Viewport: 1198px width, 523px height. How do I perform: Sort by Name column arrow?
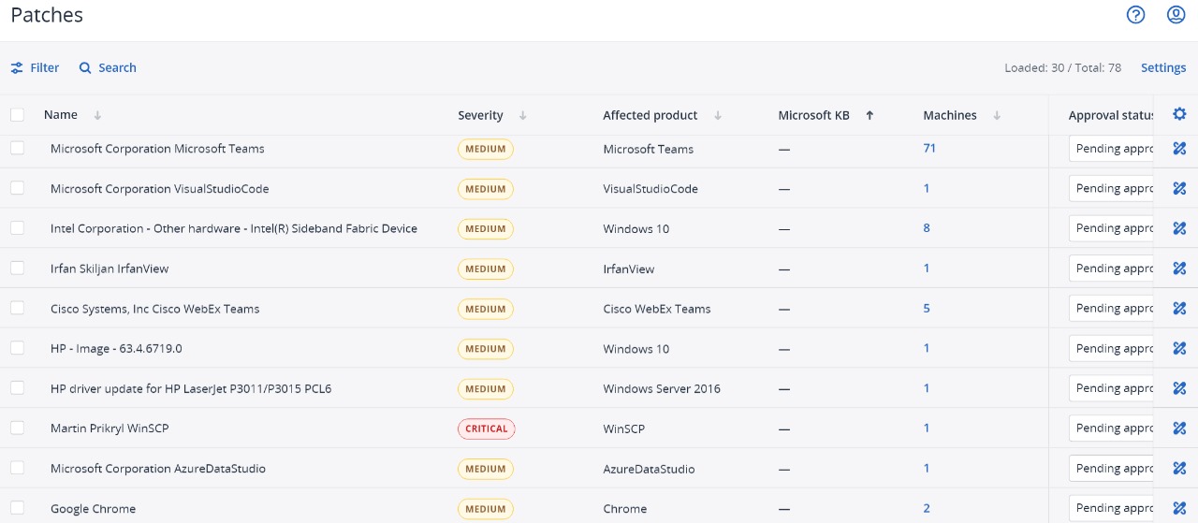(x=97, y=115)
